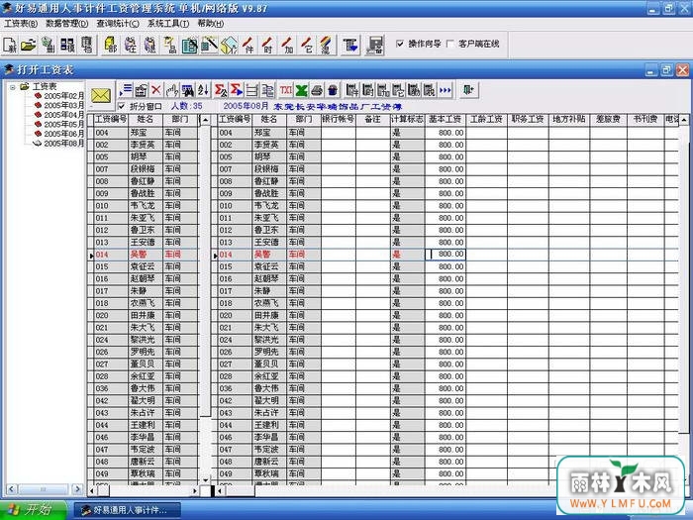Click the red X delete record icon
The width and height of the screenshot is (693, 520).
coord(155,90)
